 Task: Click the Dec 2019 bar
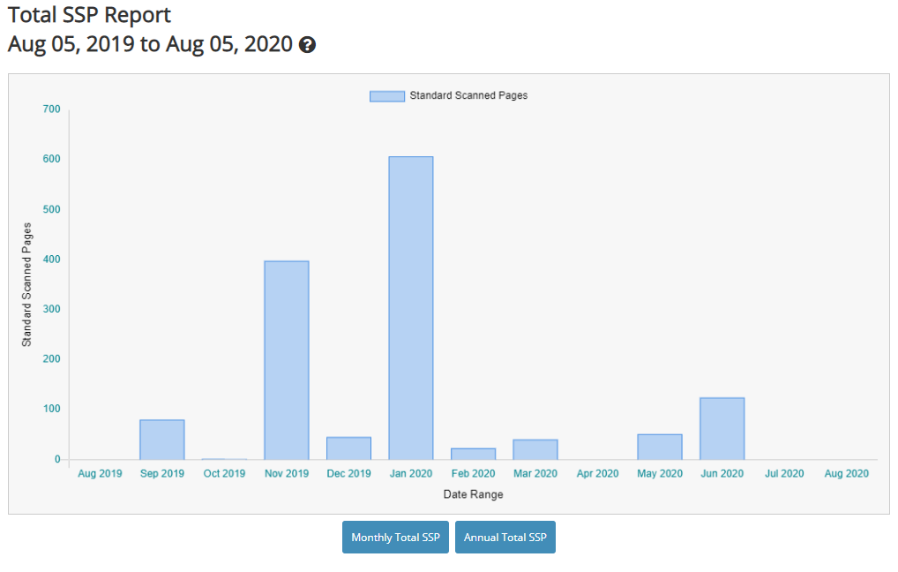click(x=348, y=448)
